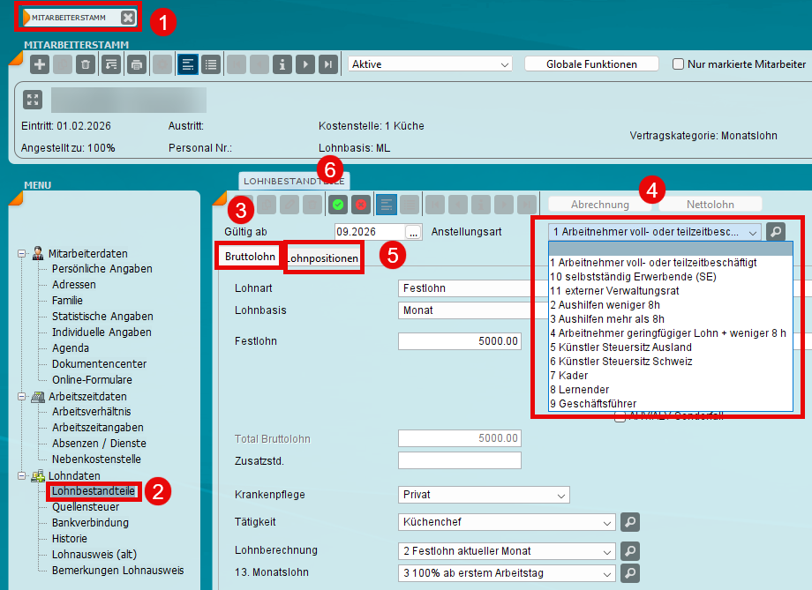Switch to the list view icon
This screenshot has height=590, width=812.
(x=211, y=64)
